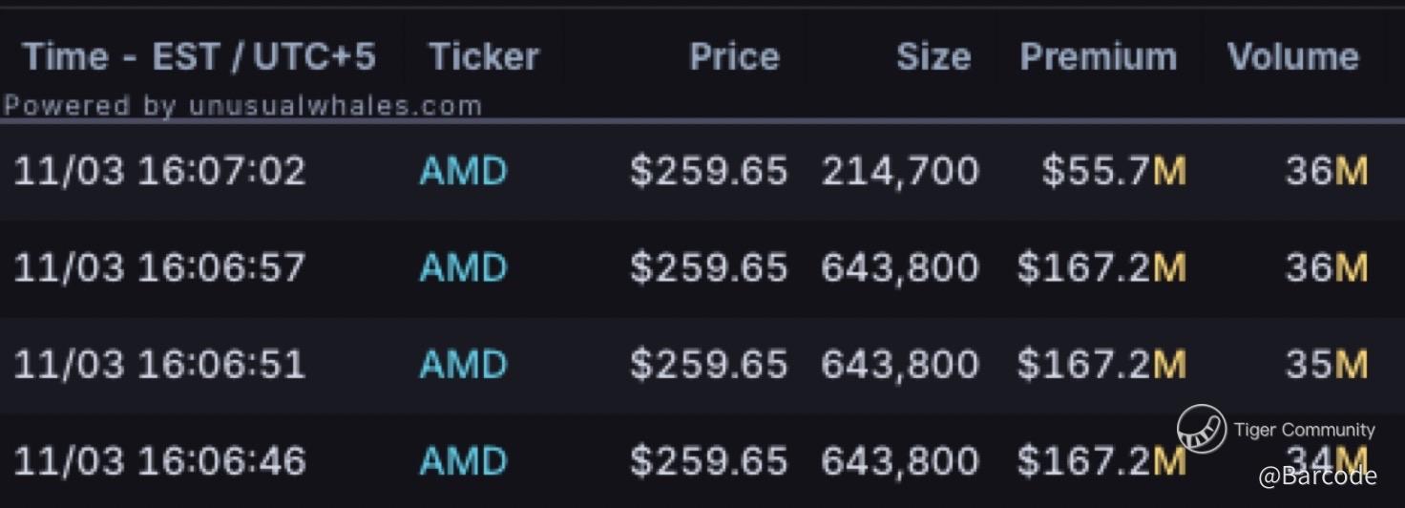Viewport: 1405px width, 508px height.
Task: Sort by the Ticker column header
Action: [484, 57]
